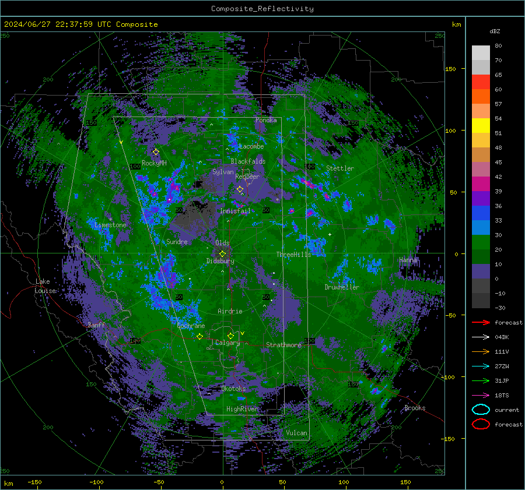The width and height of the screenshot is (525, 490).
Task: Click the Hanna label
Action: click(x=408, y=260)
